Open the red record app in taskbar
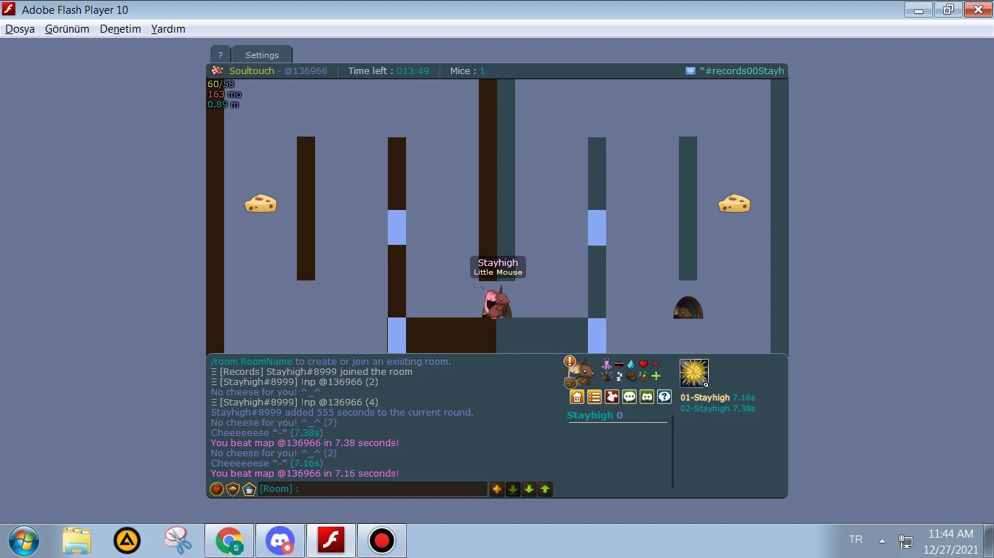Viewport: 994px width, 558px height. [x=382, y=541]
